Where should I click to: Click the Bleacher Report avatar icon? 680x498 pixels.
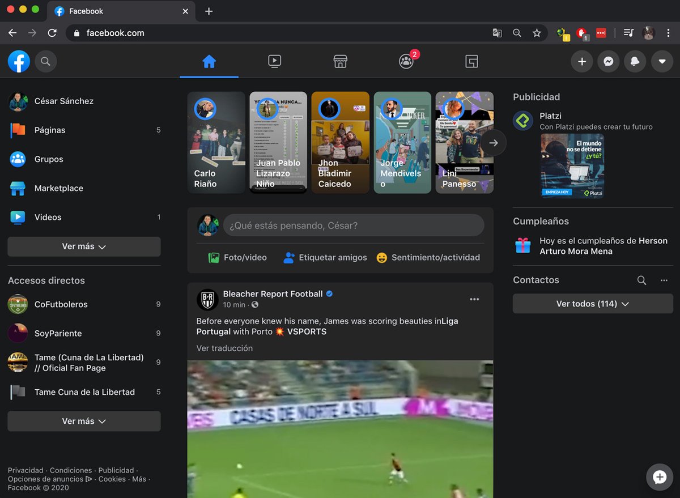tap(207, 299)
